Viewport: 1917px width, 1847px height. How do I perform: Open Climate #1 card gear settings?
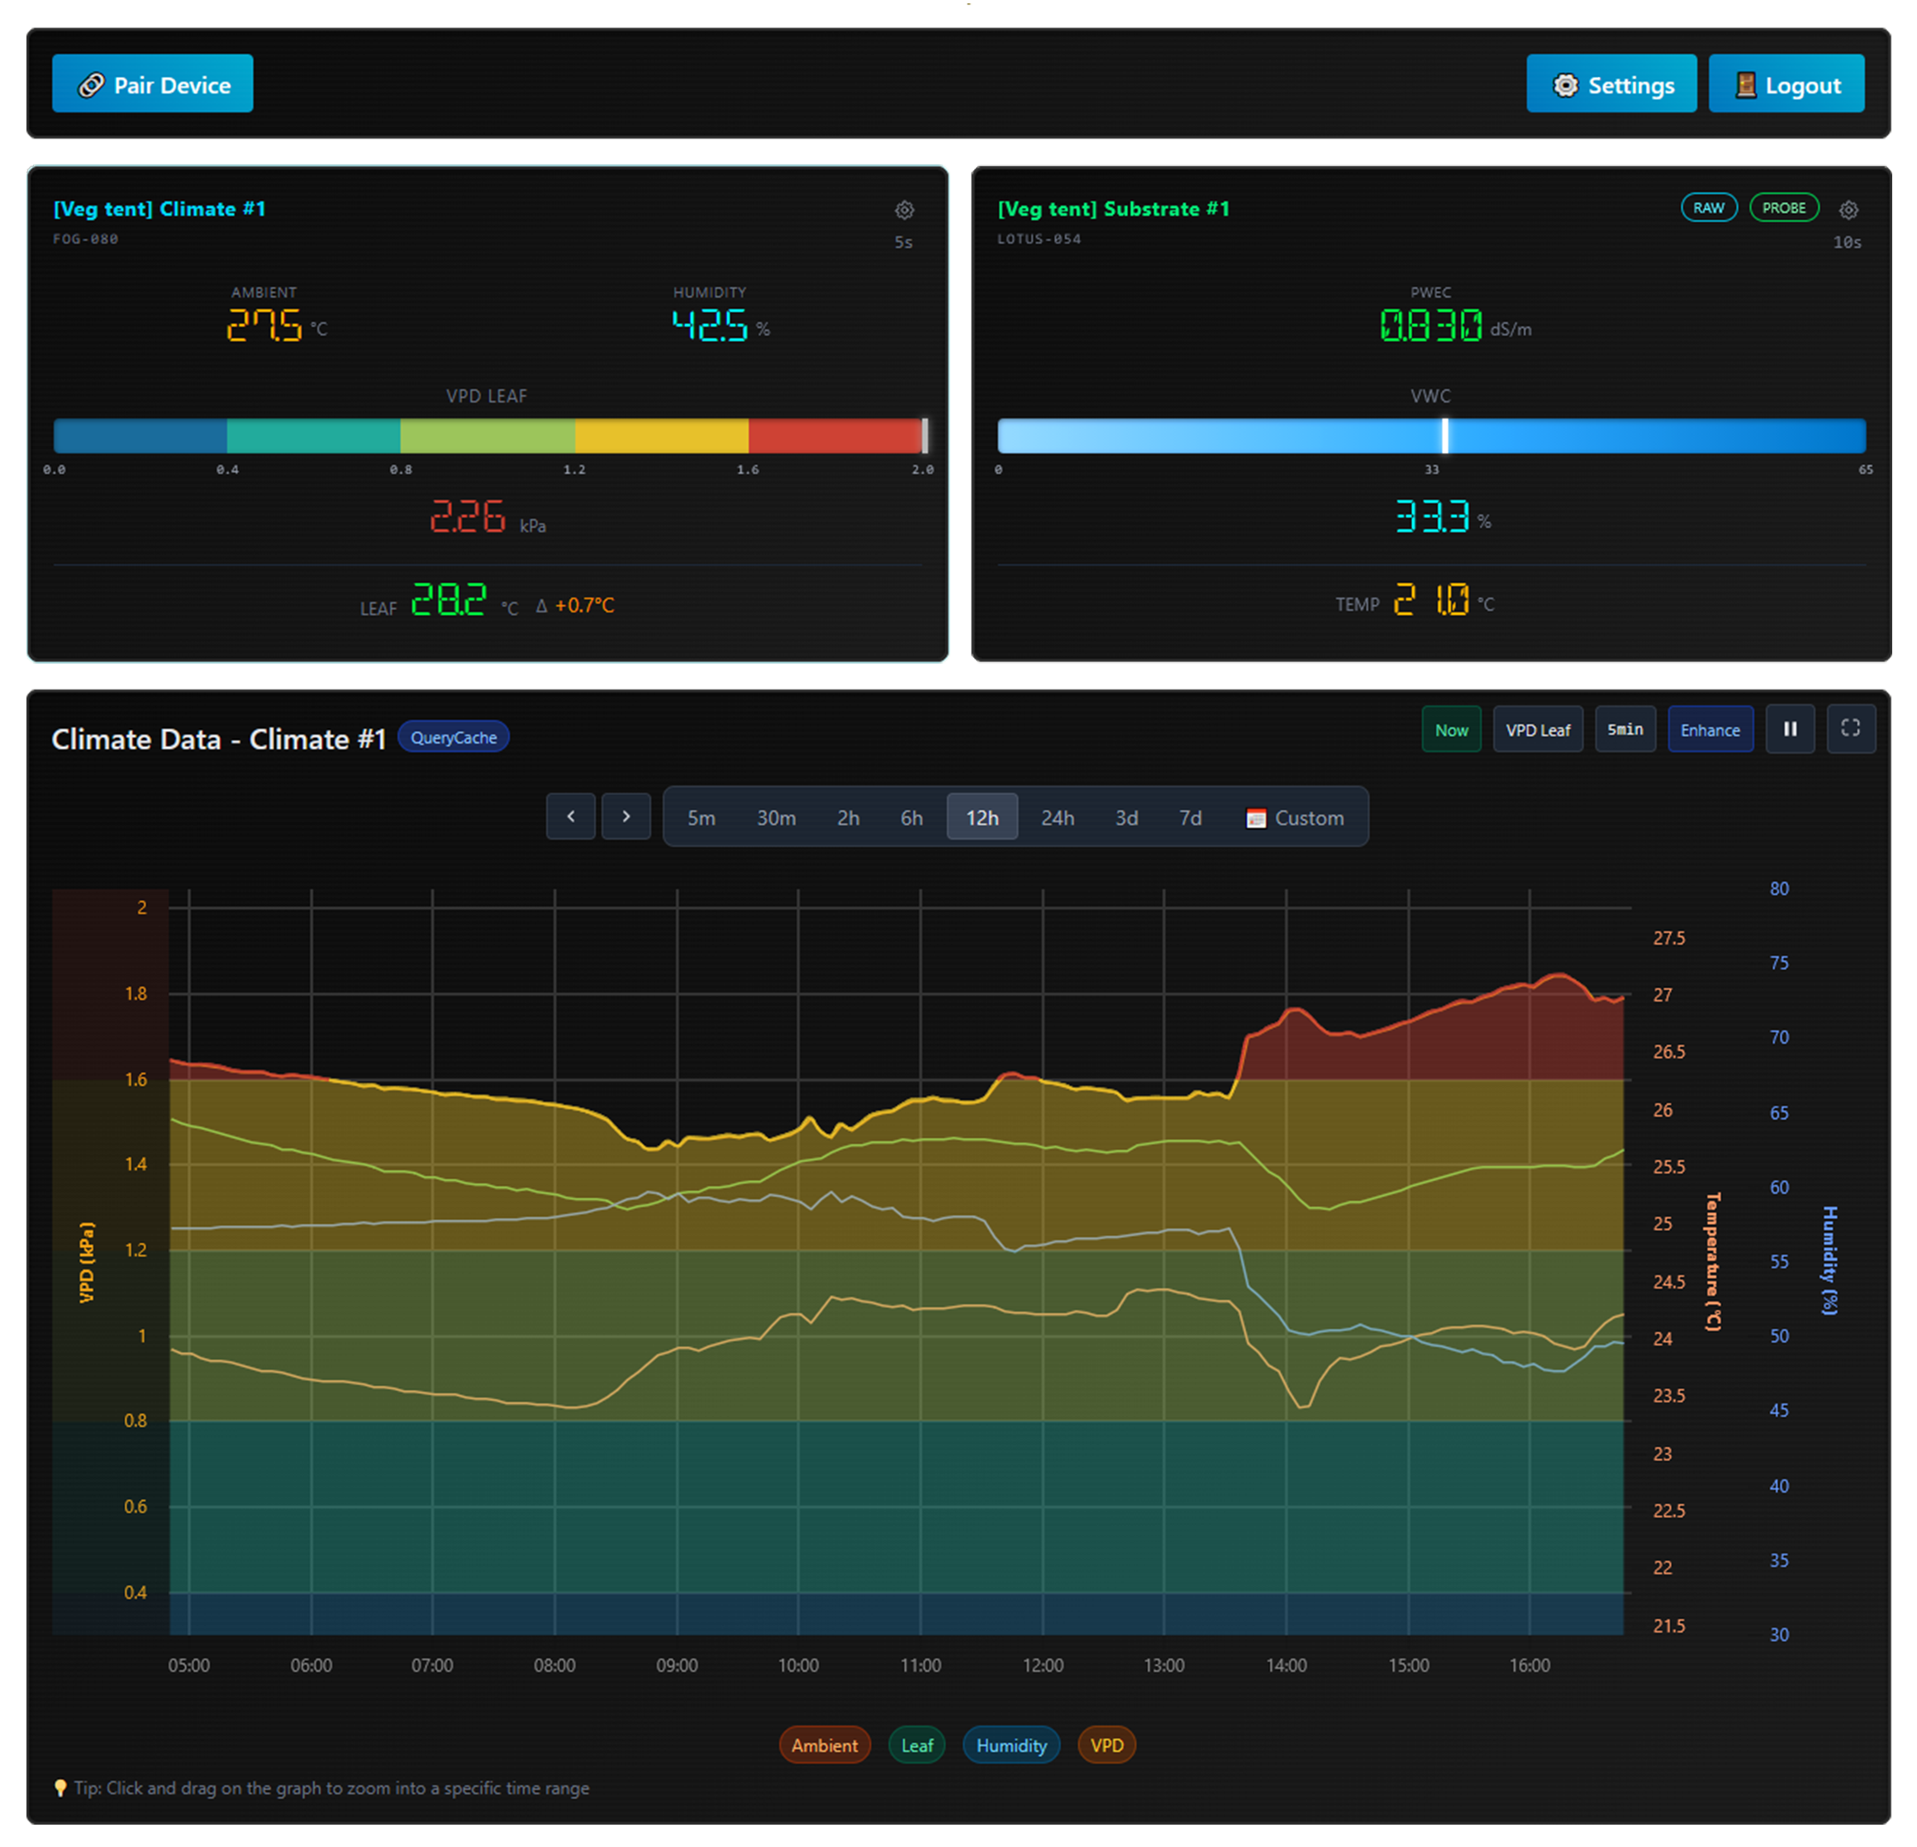(x=904, y=209)
